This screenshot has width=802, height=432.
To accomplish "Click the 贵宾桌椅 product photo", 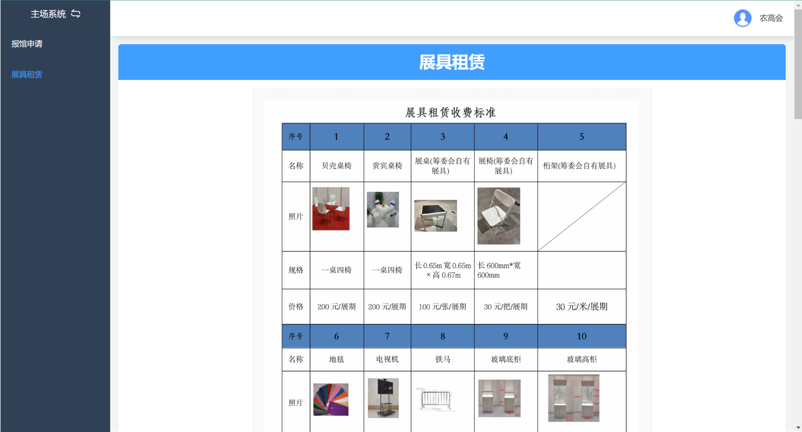I will pyautogui.click(x=383, y=210).
